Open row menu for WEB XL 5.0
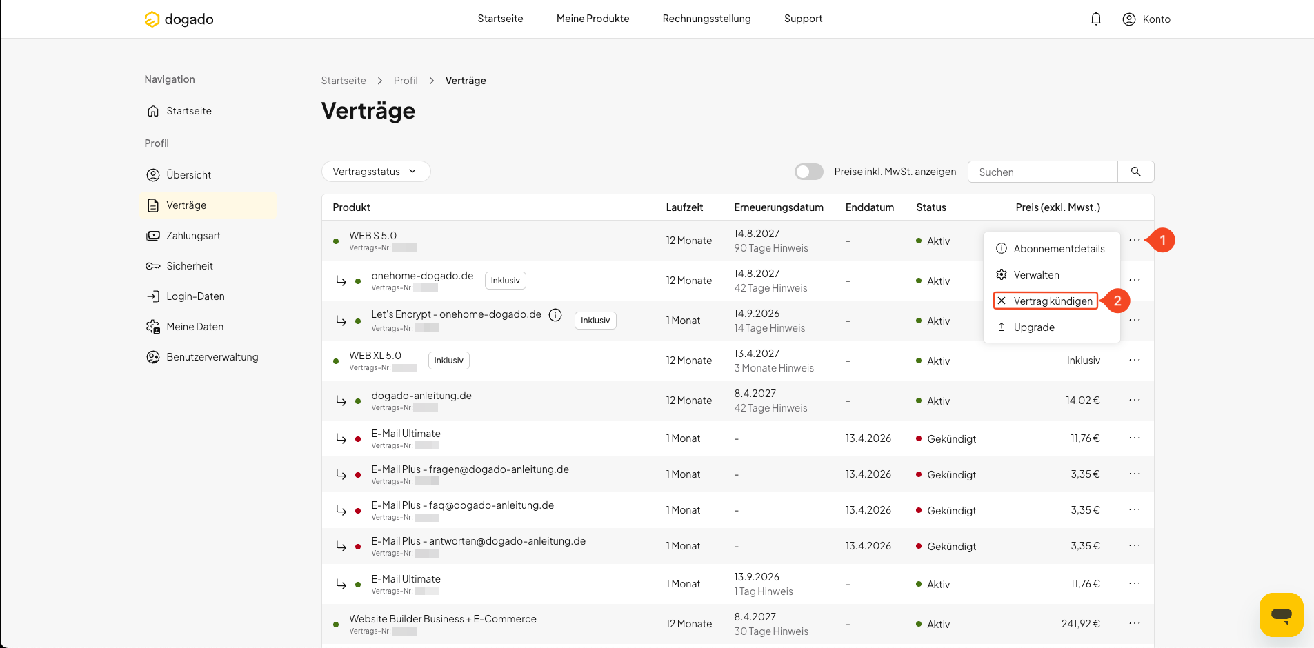 pos(1135,360)
